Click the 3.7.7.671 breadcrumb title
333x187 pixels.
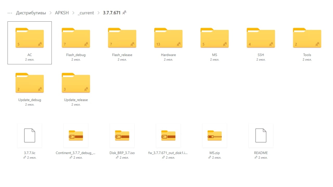click(x=112, y=13)
